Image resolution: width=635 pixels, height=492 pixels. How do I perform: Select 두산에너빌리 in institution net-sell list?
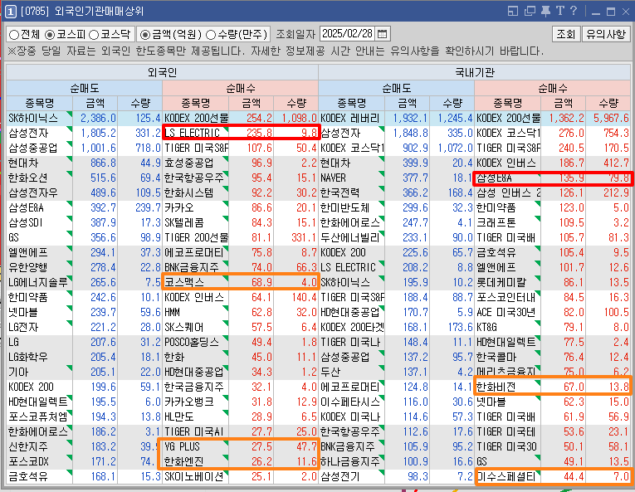(350, 237)
